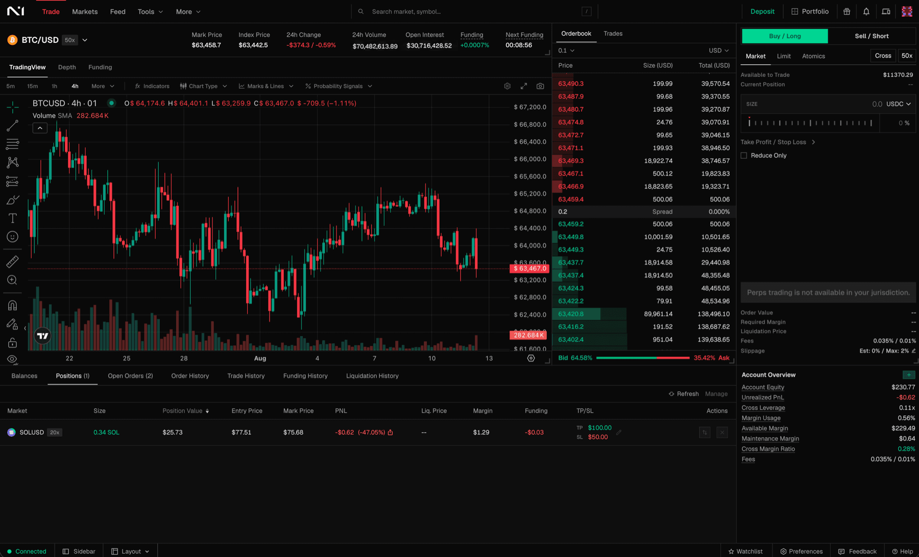Screen dimensions: 919x557
Task: Open the Markets page
Action: pyautogui.click(x=85, y=11)
